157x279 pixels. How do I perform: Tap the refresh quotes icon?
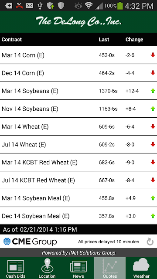(150, 242)
